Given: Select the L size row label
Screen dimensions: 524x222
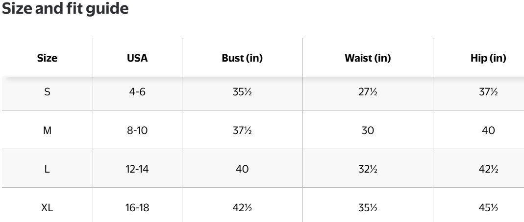Looking at the screenshot, I should (x=47, y=169).
